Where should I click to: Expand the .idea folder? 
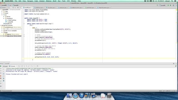coord(2,11)
